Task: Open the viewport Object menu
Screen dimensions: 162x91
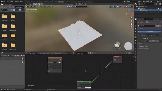Action: point(51,7)
